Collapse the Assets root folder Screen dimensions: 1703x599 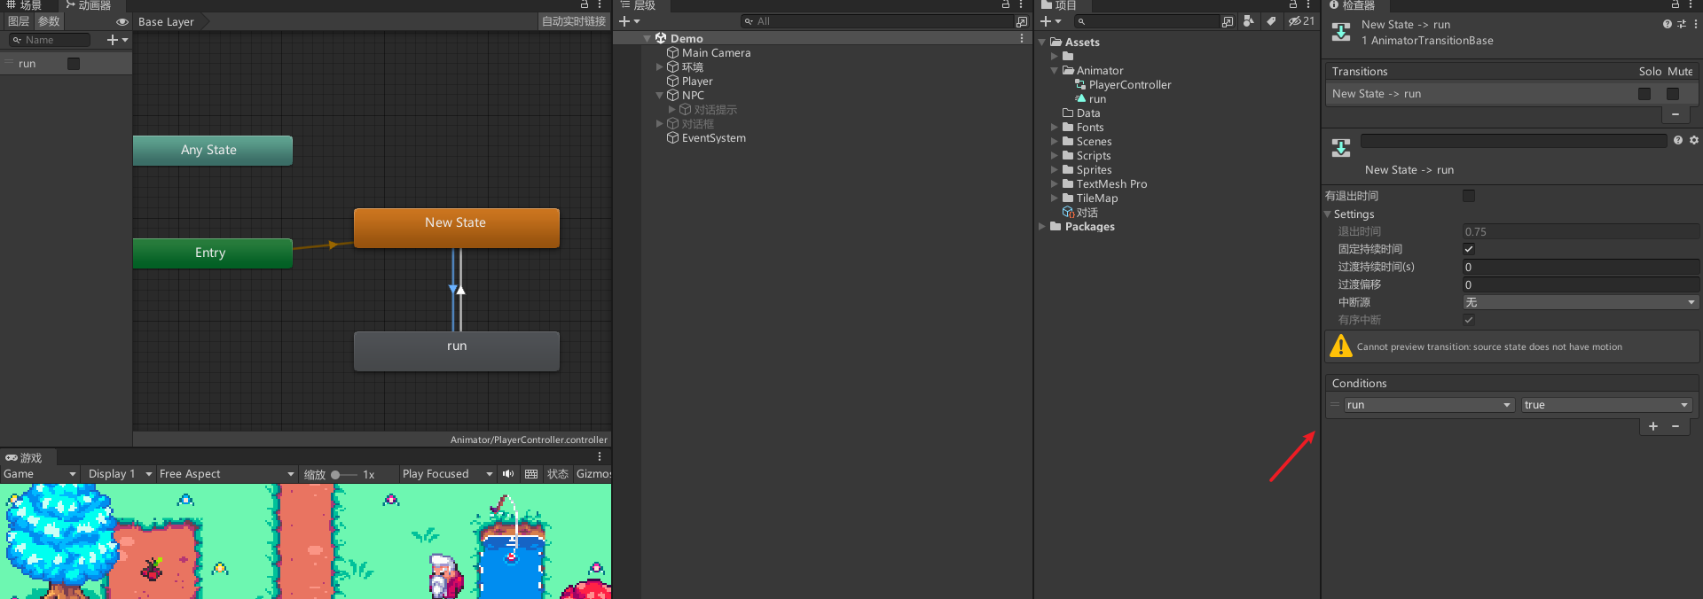[1042, 43]
